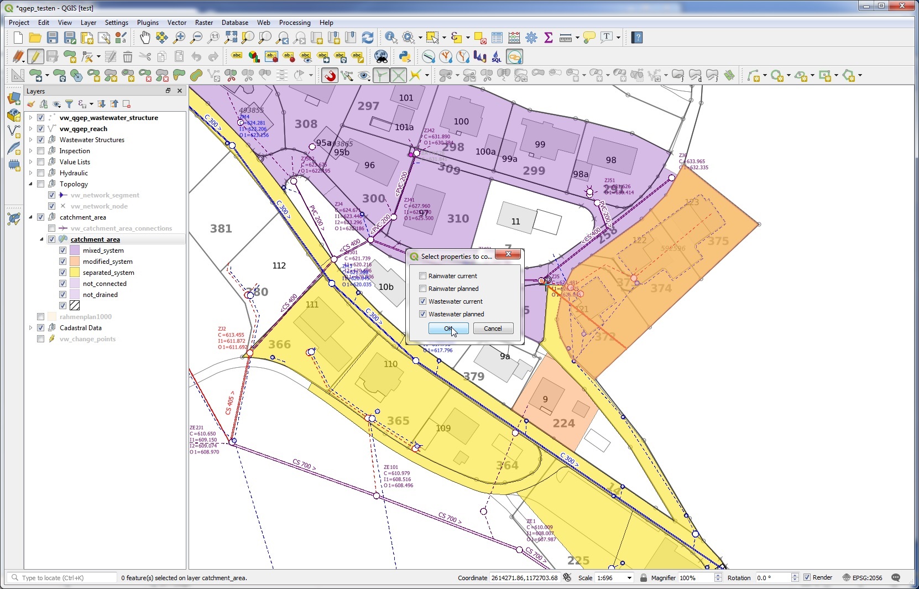
Task: Click the Save Project icon
Action: (53, 38)
